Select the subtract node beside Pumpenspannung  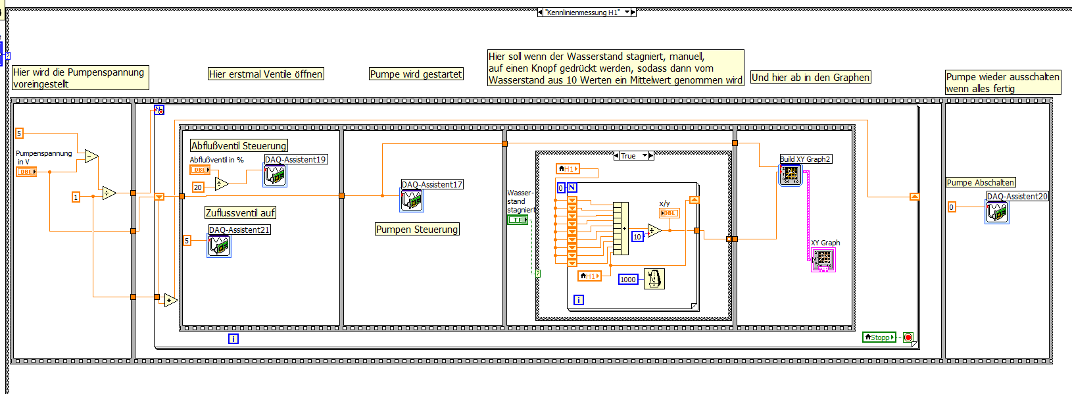point(91,157)
